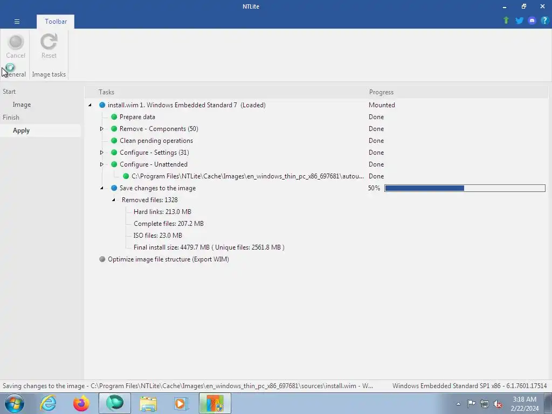Select the Hard links: 213.0 MB row
This screenshot has width=552, height=414.
[162, 212]
